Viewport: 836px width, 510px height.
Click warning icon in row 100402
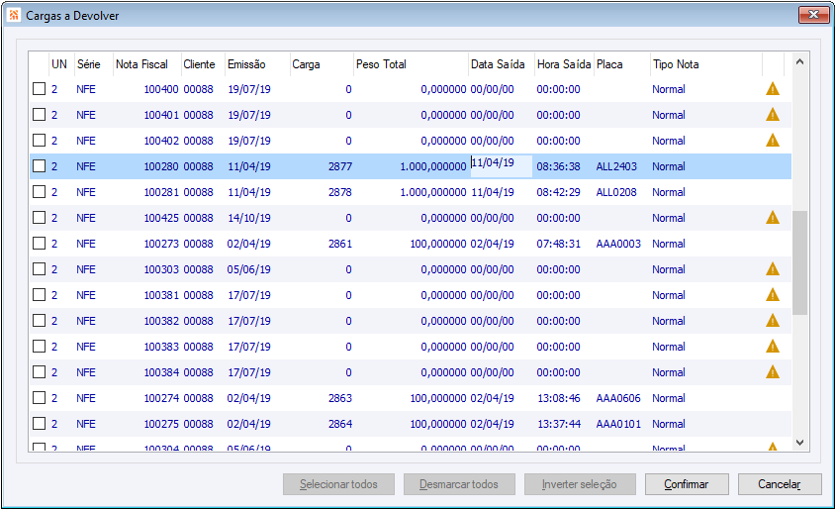point(773,140)
